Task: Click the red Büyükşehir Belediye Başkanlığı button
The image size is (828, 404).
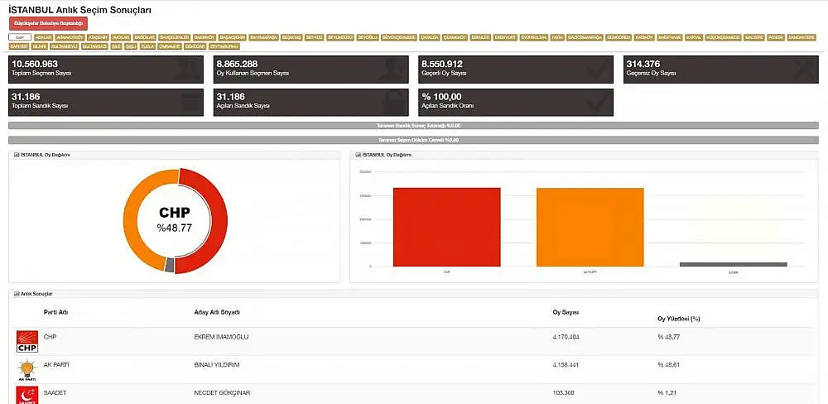Action: tap(49, 23)
